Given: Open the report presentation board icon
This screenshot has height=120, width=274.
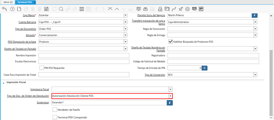Looking at the screenshot, I should pos(139,9).
